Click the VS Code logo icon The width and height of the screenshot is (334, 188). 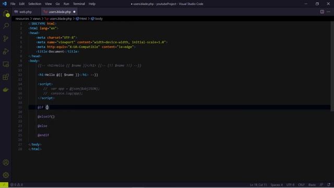point(5,4)
